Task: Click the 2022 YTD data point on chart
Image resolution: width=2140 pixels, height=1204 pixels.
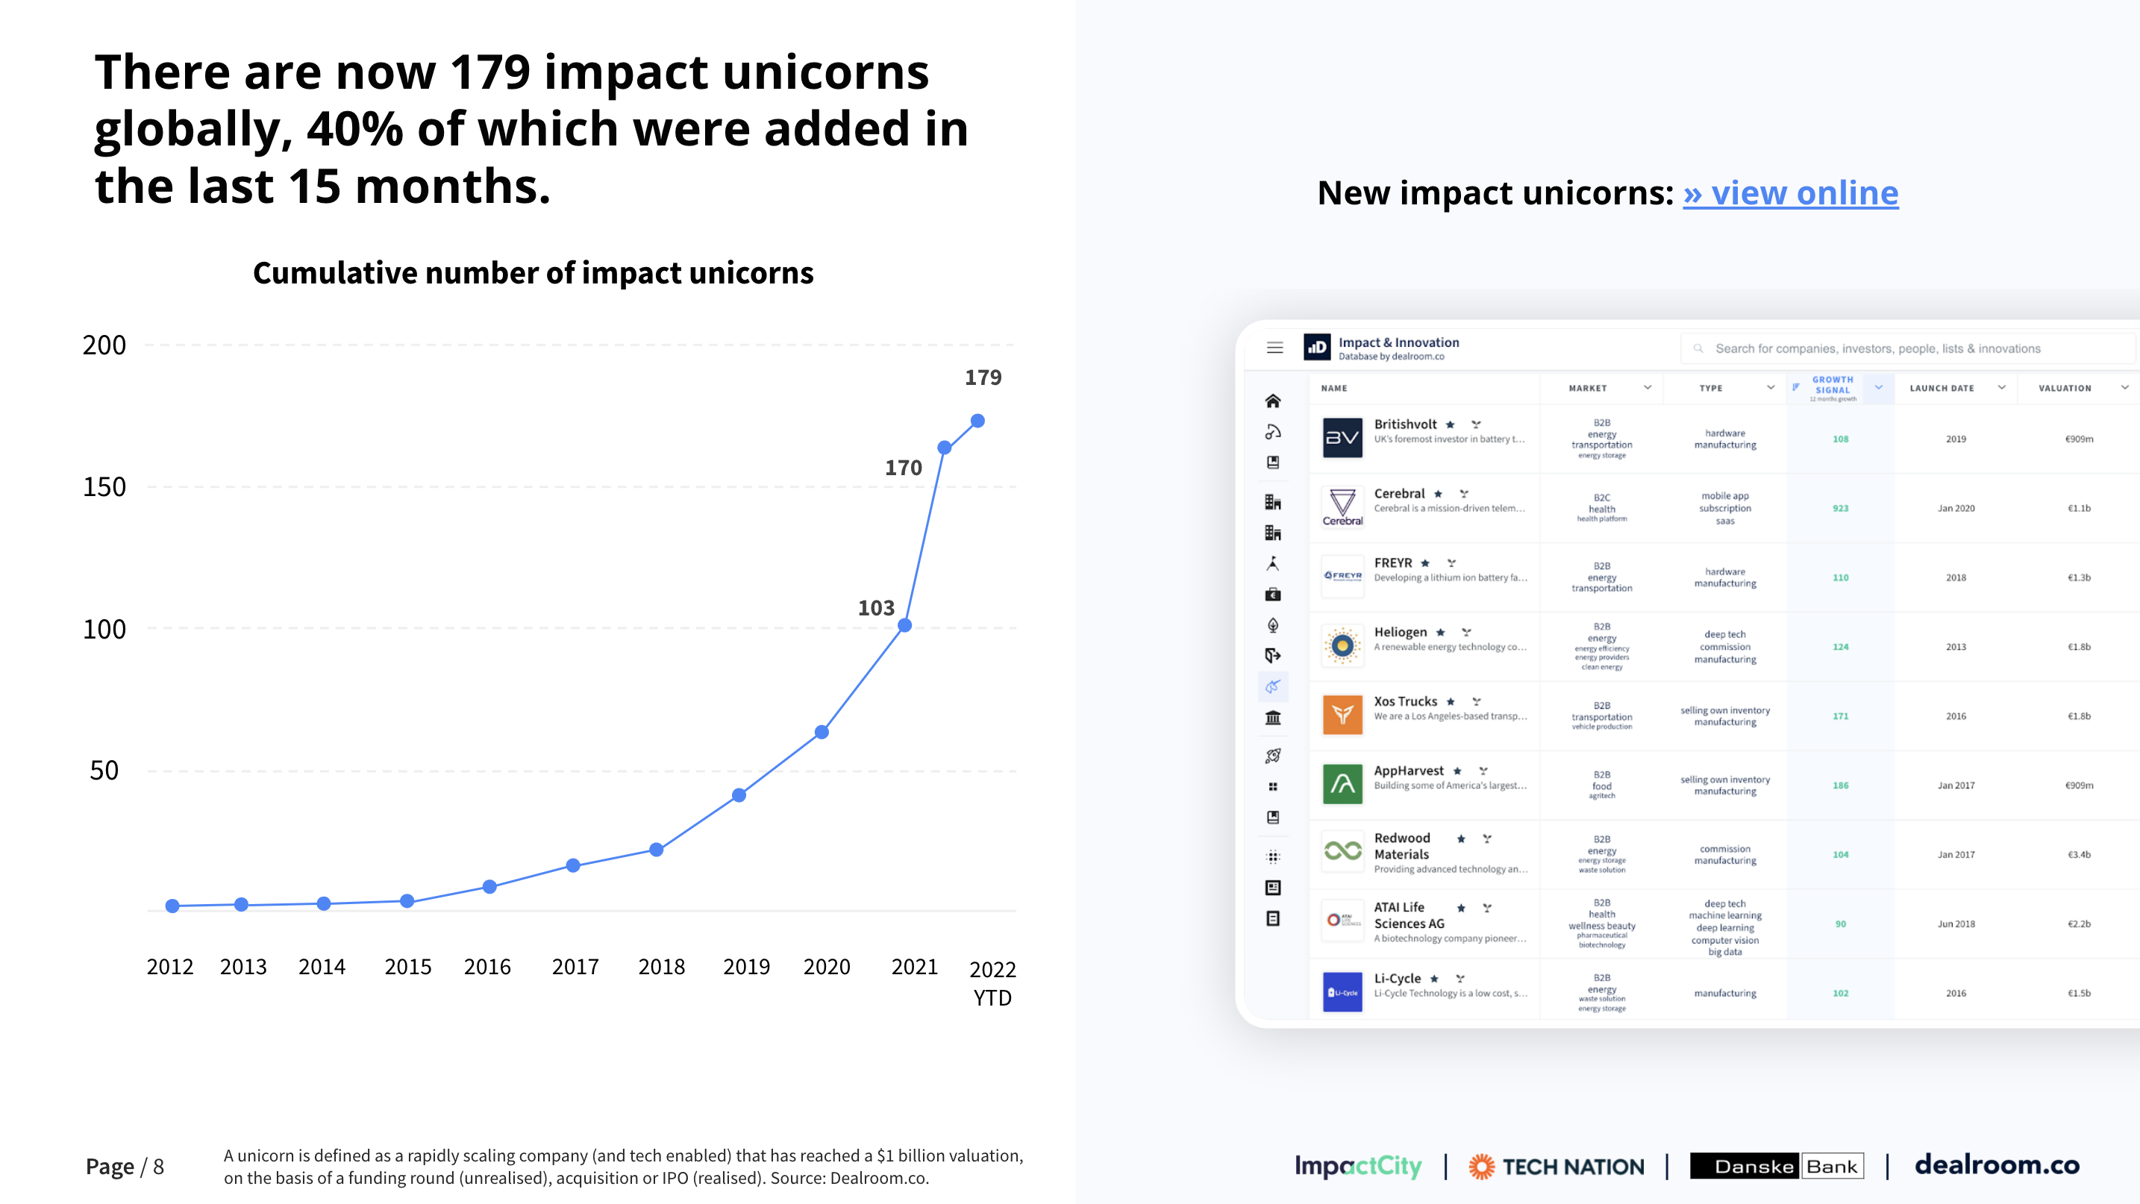Action: (x=977, y=421)
